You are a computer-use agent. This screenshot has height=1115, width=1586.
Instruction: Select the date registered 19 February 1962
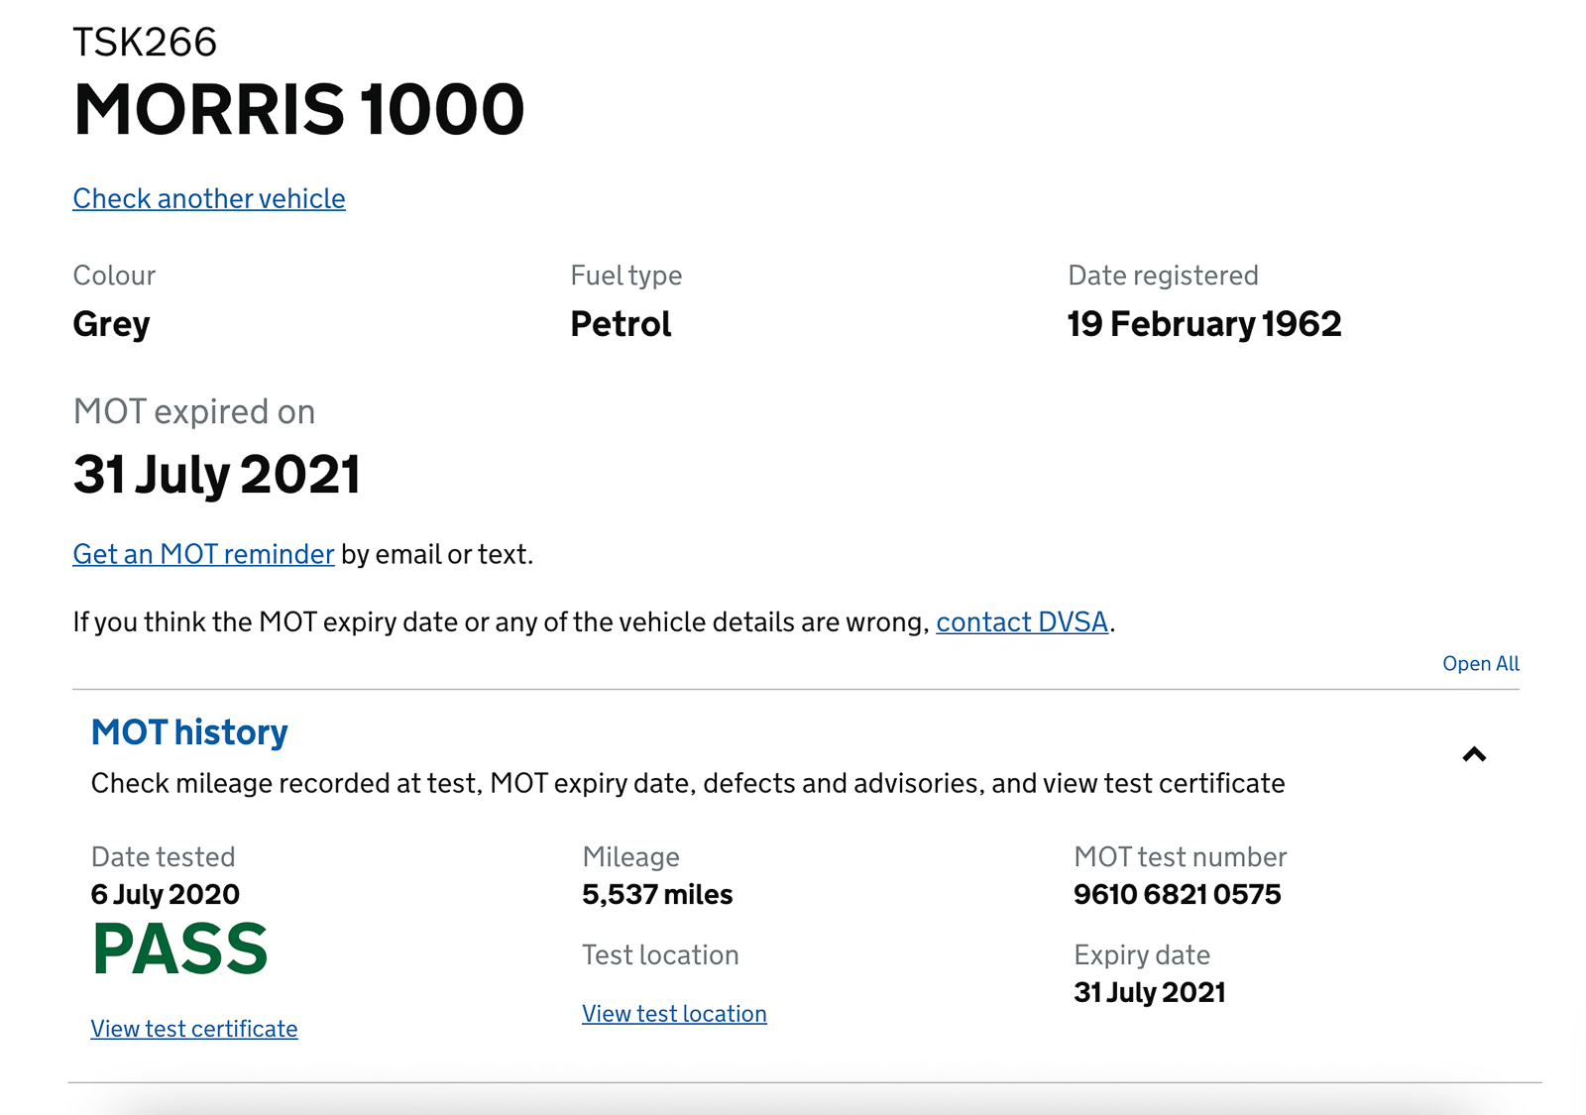1204,324
